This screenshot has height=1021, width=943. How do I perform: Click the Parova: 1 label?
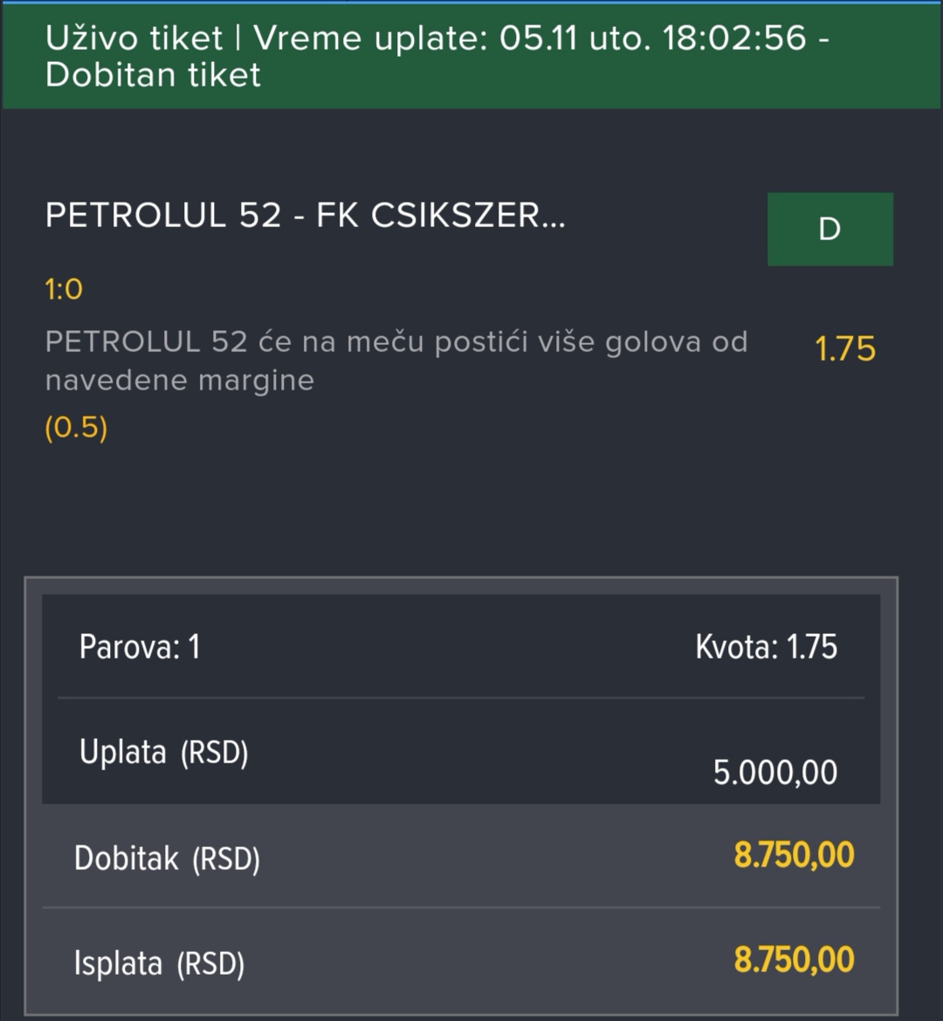140,646
